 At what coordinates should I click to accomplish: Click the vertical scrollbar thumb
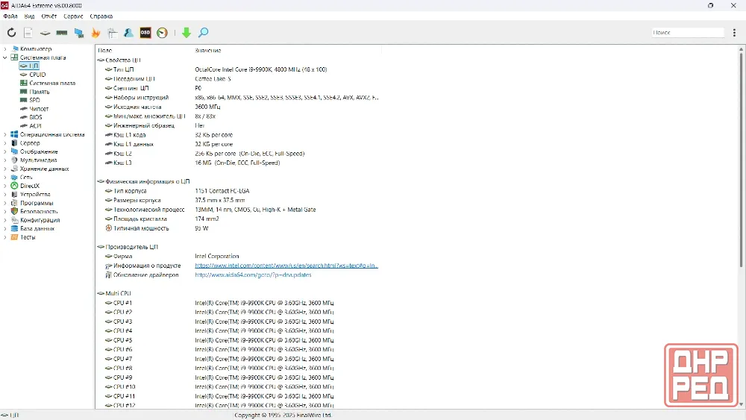click(x=741, y=160)
